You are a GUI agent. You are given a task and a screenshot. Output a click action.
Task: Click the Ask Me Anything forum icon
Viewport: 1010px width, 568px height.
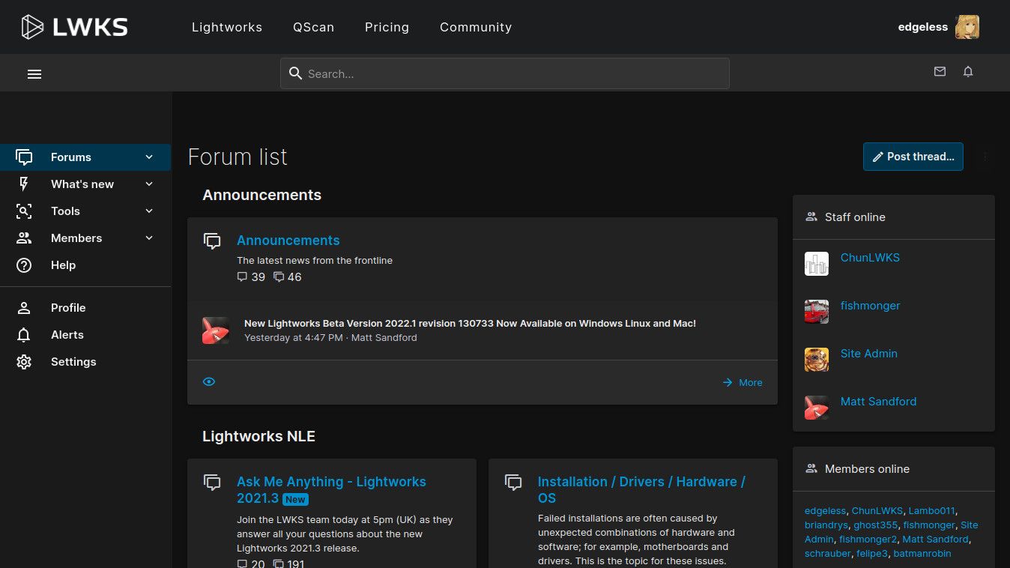[x=212, y=483]
